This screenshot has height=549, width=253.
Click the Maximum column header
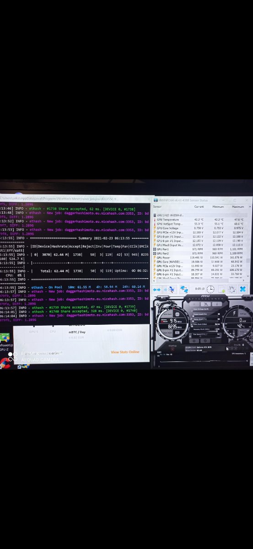[x=238, y=207]
